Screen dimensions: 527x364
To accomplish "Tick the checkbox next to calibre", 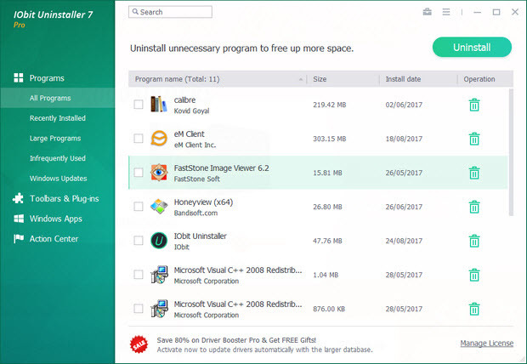I will click(139, 105).
